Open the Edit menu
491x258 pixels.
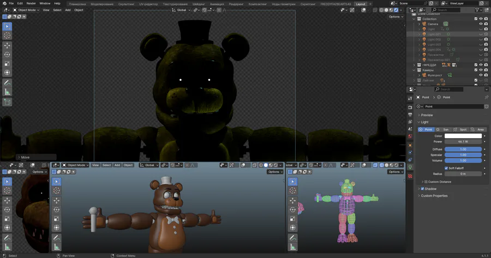click(20, 3)
